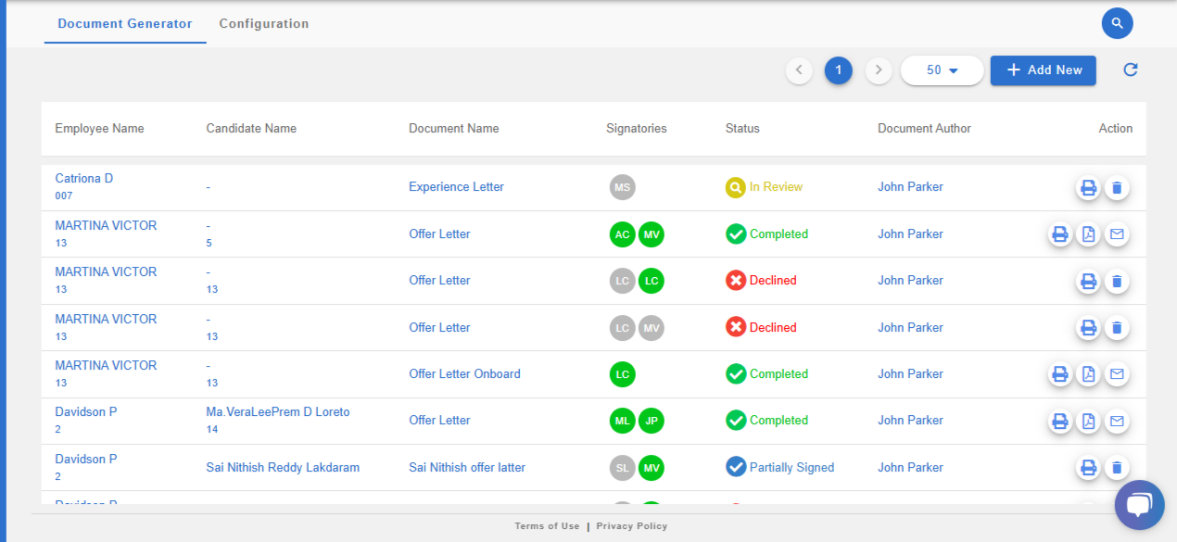Open the Terms of Use link
This screenshot has height=542, width=1177.
point(547,526)
